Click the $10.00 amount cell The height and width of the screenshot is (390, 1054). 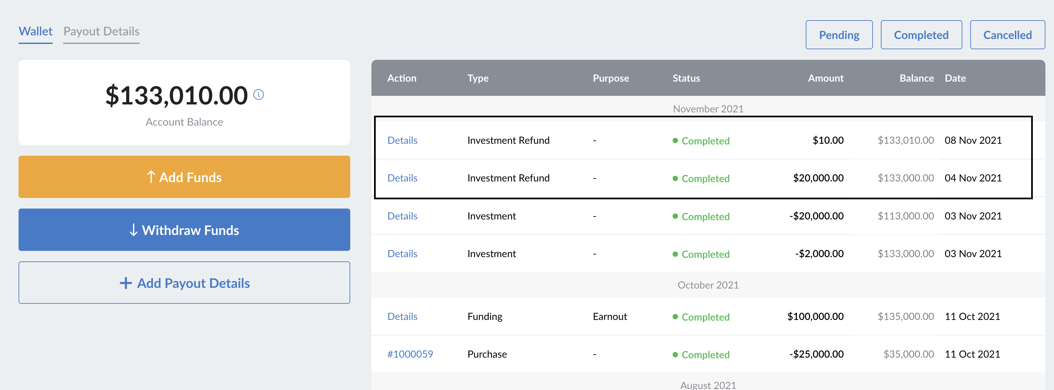pos(828,140)
